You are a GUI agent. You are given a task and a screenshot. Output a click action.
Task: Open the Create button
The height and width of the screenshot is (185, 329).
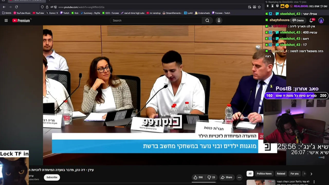298,20
